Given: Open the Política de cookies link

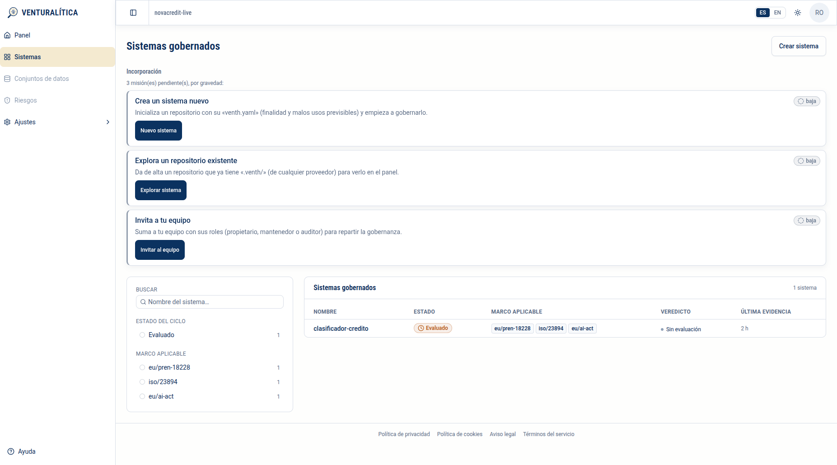Looking at the screenshot, I should pos(460,434).
